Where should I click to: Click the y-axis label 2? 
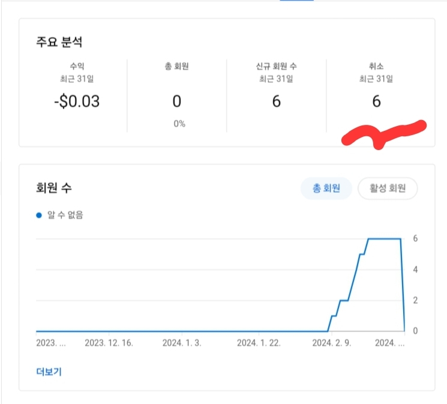coord(415,300)
